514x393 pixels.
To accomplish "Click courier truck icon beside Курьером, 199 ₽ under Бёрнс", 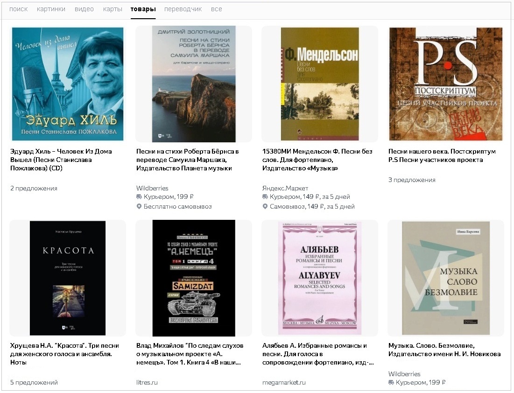I will click(x=139, y=196).
